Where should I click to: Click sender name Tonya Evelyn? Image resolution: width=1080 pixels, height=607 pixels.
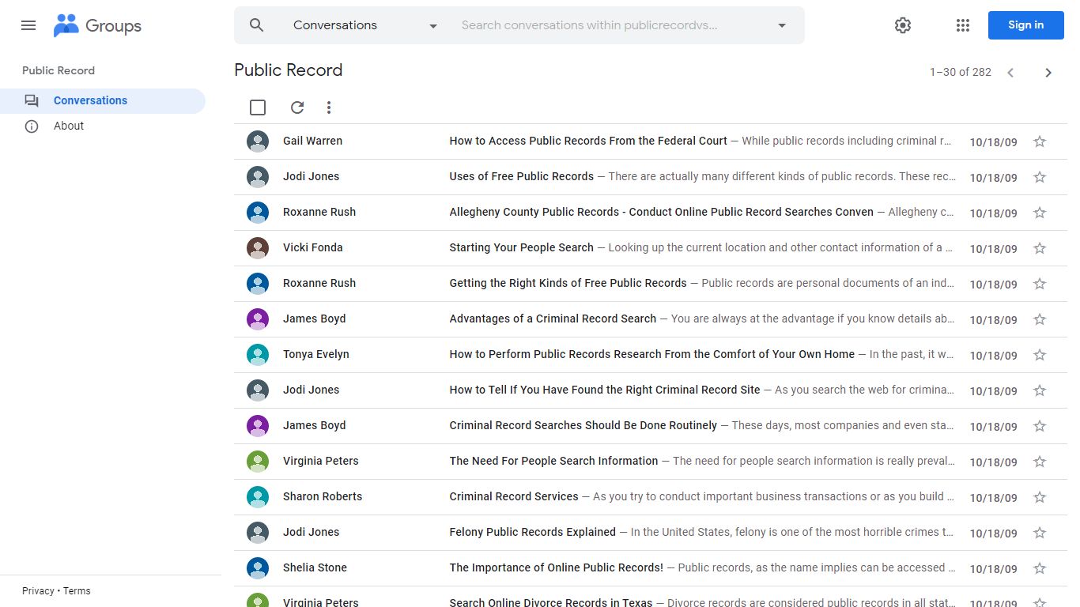point(316,354)
